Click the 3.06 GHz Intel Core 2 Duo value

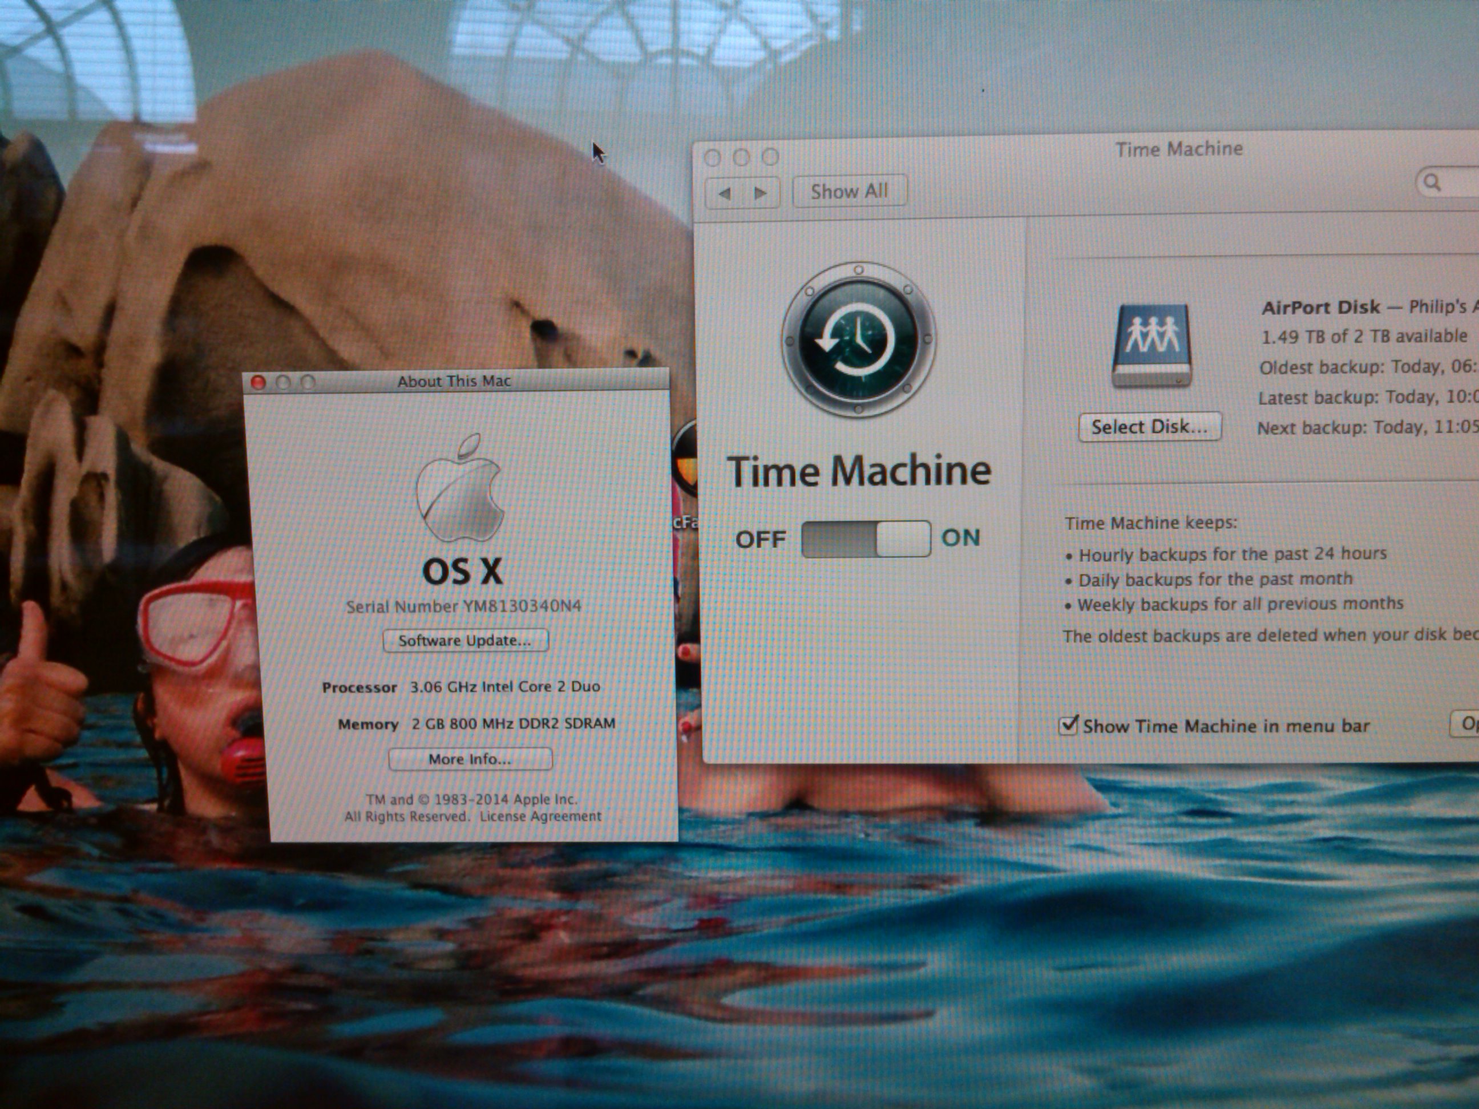(505, 686)
